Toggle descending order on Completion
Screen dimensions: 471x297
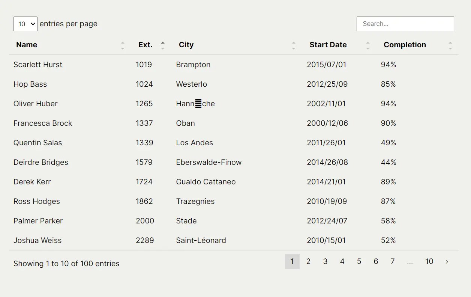[x=450, y=47]
